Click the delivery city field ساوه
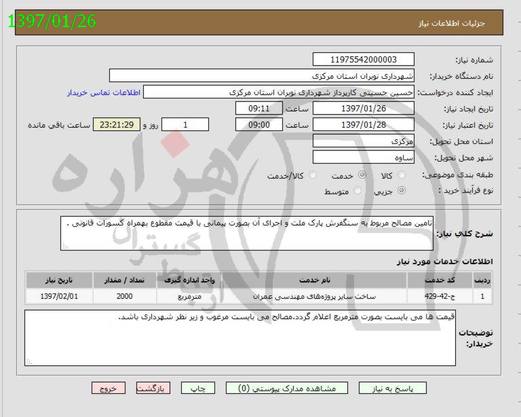This screenshot has height=417, width=521. click(x=364, y=158)
